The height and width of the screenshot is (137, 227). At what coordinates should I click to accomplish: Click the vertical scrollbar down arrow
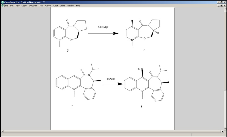(225, 128)
